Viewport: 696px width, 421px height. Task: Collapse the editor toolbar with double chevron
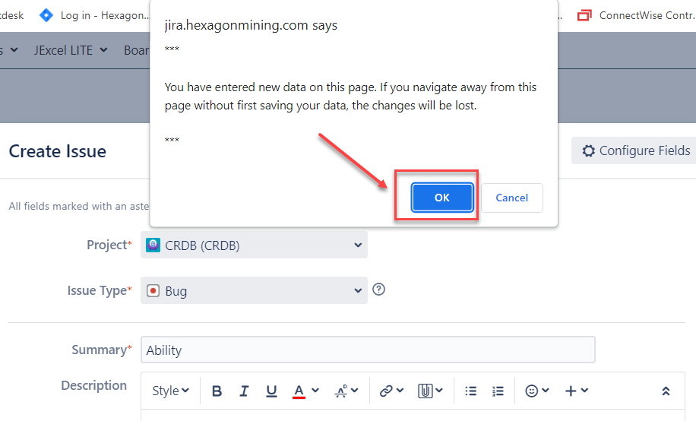pyautogui.click(x=666, y=391)
